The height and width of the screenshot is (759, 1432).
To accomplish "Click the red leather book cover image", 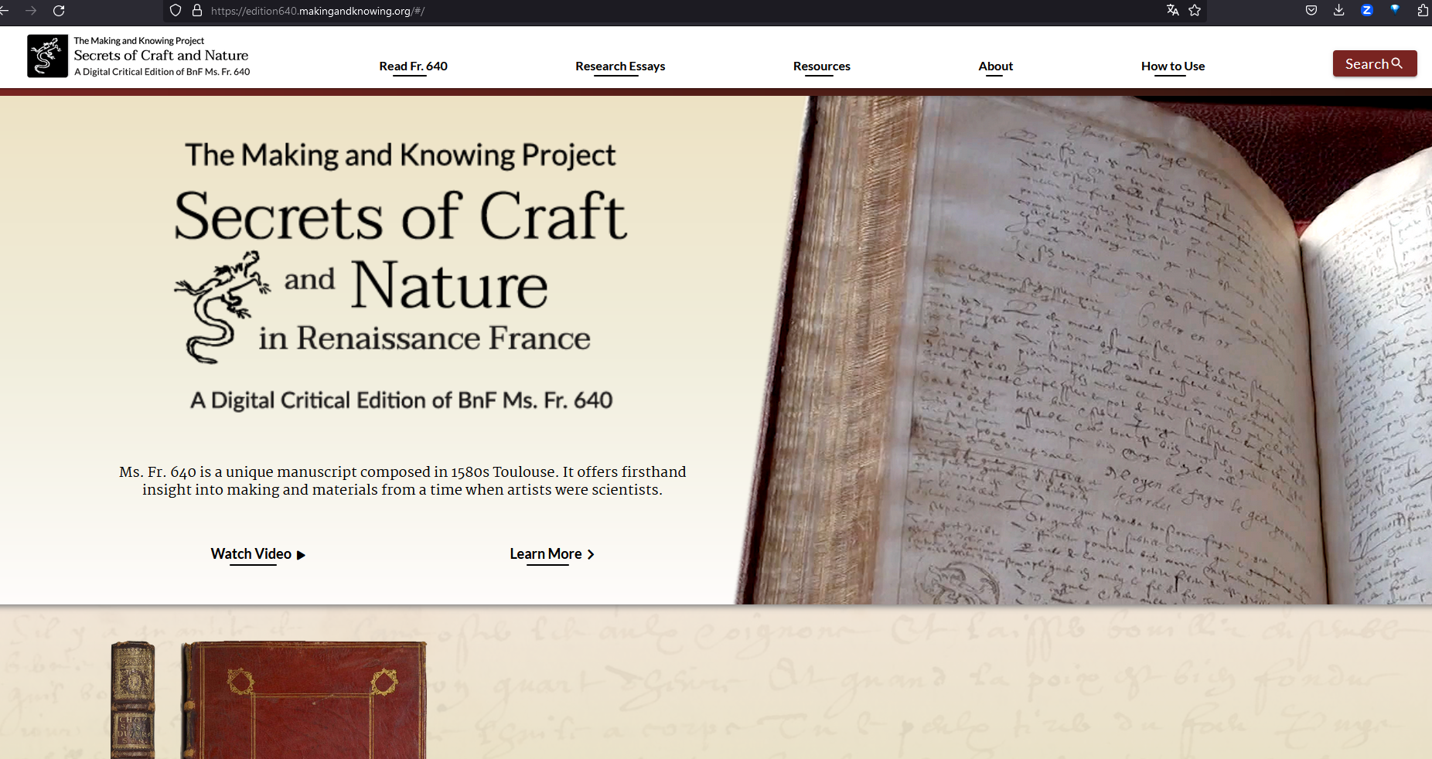I will tap(303, 699).
